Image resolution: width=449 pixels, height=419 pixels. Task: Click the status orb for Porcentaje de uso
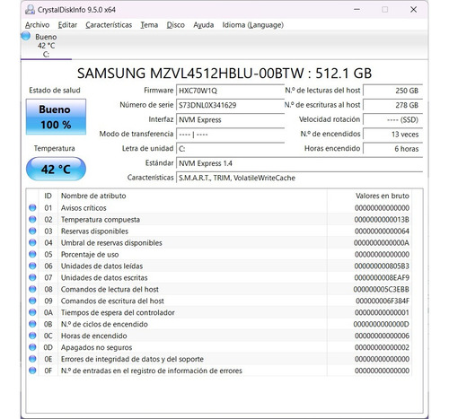pyautogui.click(x=32, y=254)
